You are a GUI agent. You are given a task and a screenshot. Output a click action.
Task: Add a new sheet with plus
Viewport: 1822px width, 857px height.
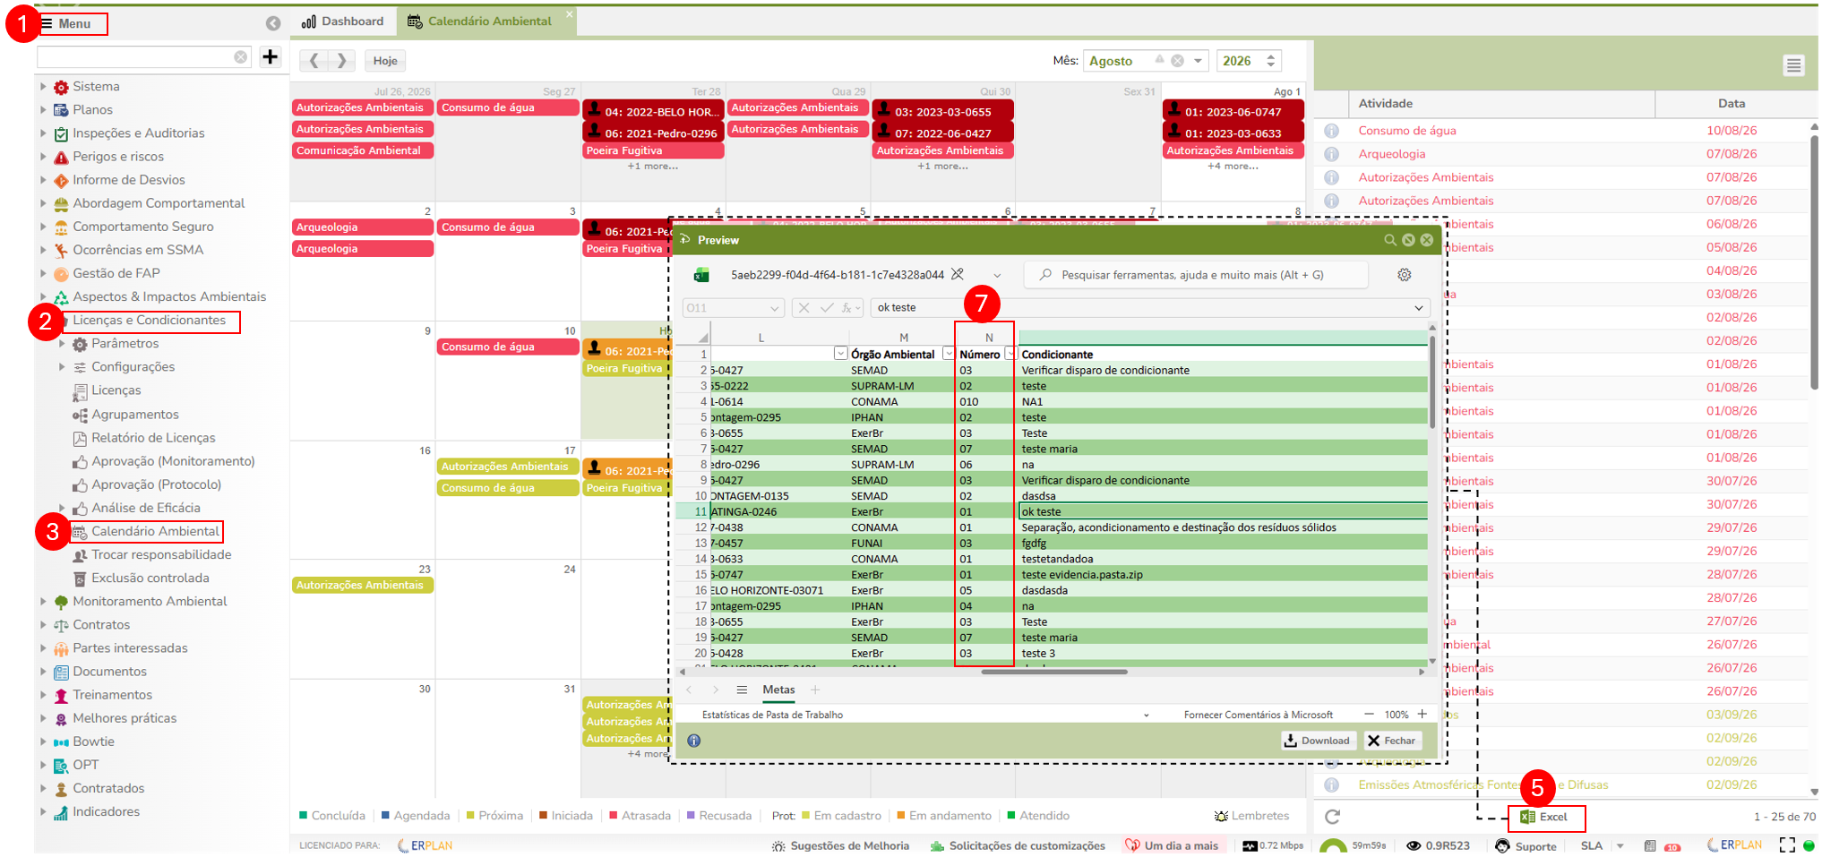[x=815, y=690]
